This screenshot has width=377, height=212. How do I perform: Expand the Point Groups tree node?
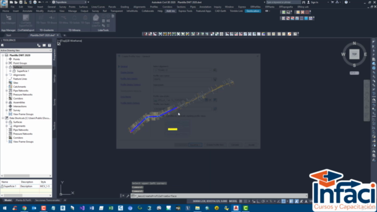6,63
